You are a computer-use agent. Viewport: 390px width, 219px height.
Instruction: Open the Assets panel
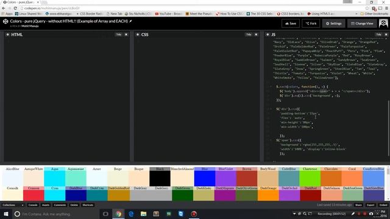pos(46,205)
